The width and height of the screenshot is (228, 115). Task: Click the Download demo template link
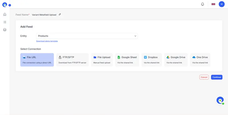(x=47, y=41)
